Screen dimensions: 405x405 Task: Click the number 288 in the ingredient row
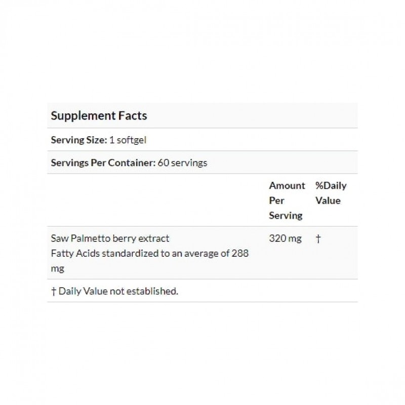click(x=240, y=254)
